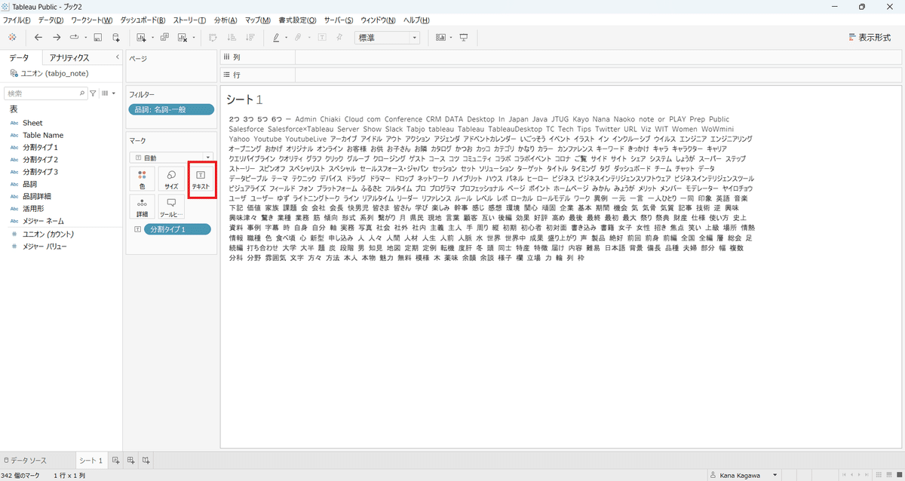Click the show mark labels icon
Image resolution: width=905 pixels, height=481 pixels.
(x=322, y=38)
